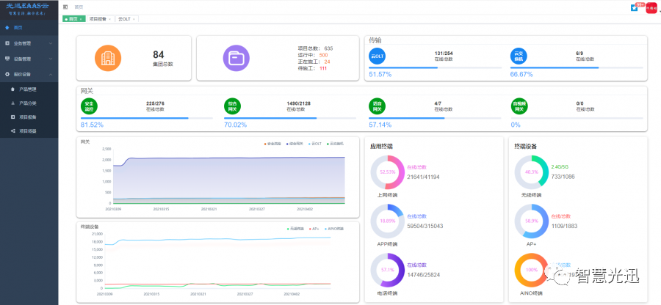This screenshot has width=661, height=305.
Task: Click the home icon beside 首页 in sidebar
Action: (x=7, y=28)
